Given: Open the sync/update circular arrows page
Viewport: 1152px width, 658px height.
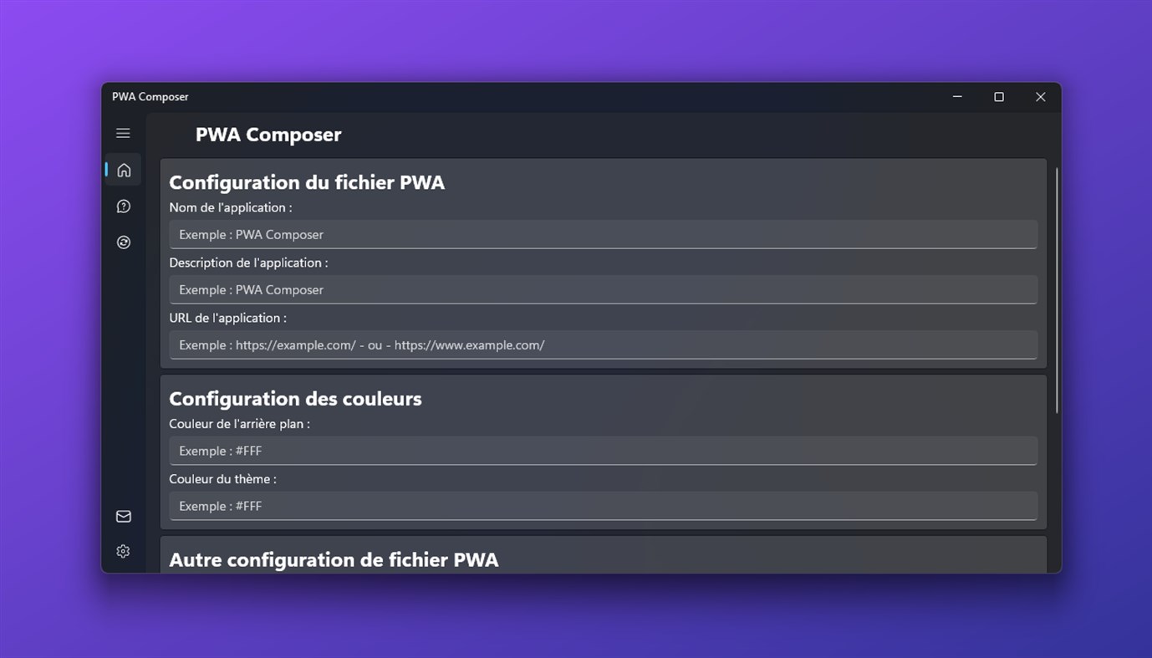Looking at the screenshot, I should [124, 242].
